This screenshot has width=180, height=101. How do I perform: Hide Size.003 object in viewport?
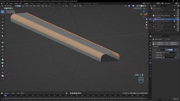176,17
